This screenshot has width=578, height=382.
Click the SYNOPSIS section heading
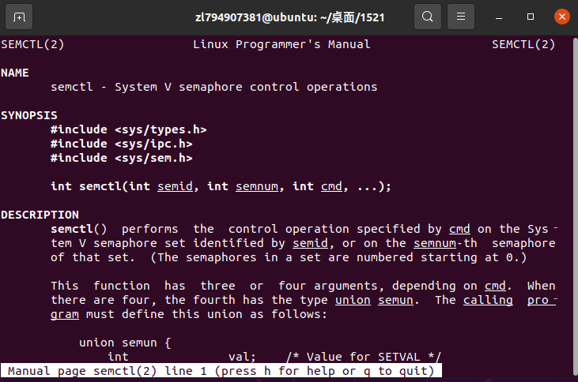pos(28,115)
